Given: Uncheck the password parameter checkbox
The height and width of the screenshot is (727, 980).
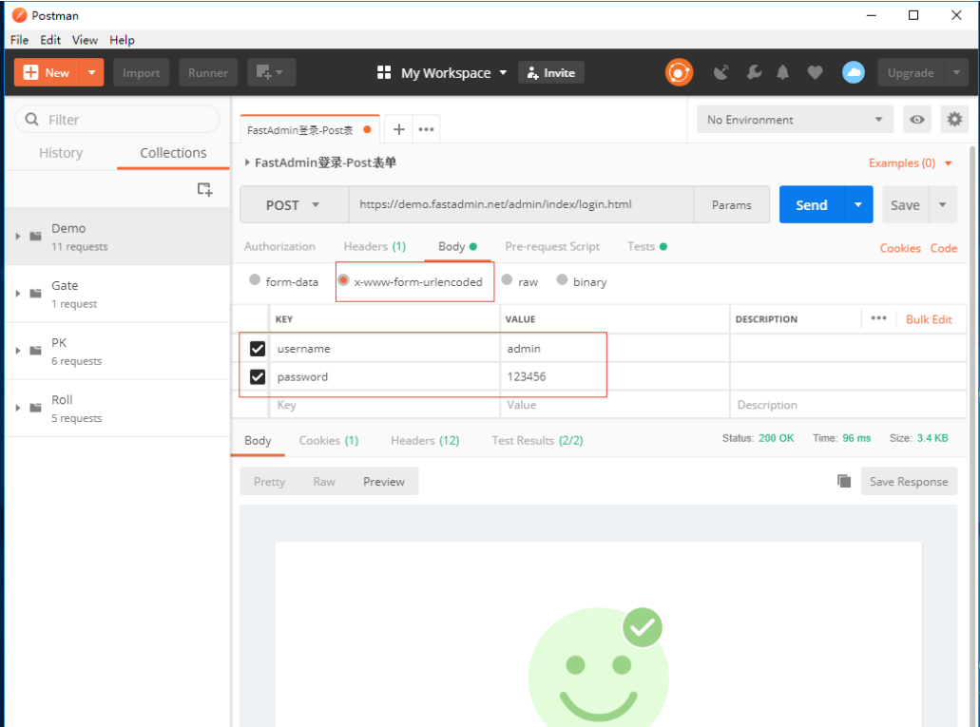Looking at the screenshot, I should click(258, 376).
